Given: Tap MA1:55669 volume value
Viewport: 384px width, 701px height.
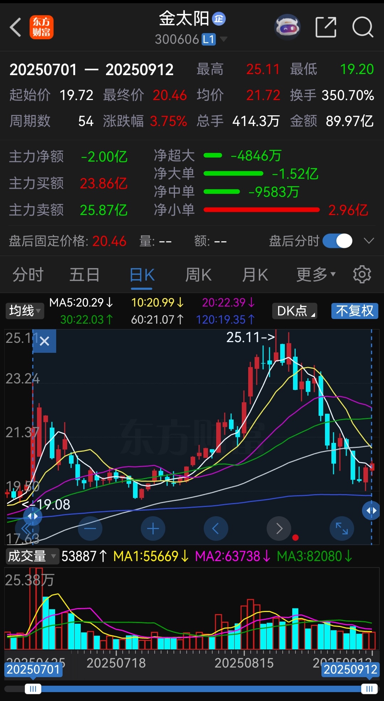Looking at the screenshot, I should point(151,556).
